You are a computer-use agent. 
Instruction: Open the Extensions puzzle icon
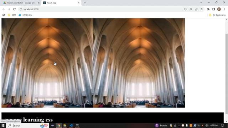208,9
